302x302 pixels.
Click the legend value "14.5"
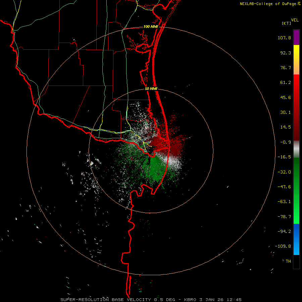286,127
